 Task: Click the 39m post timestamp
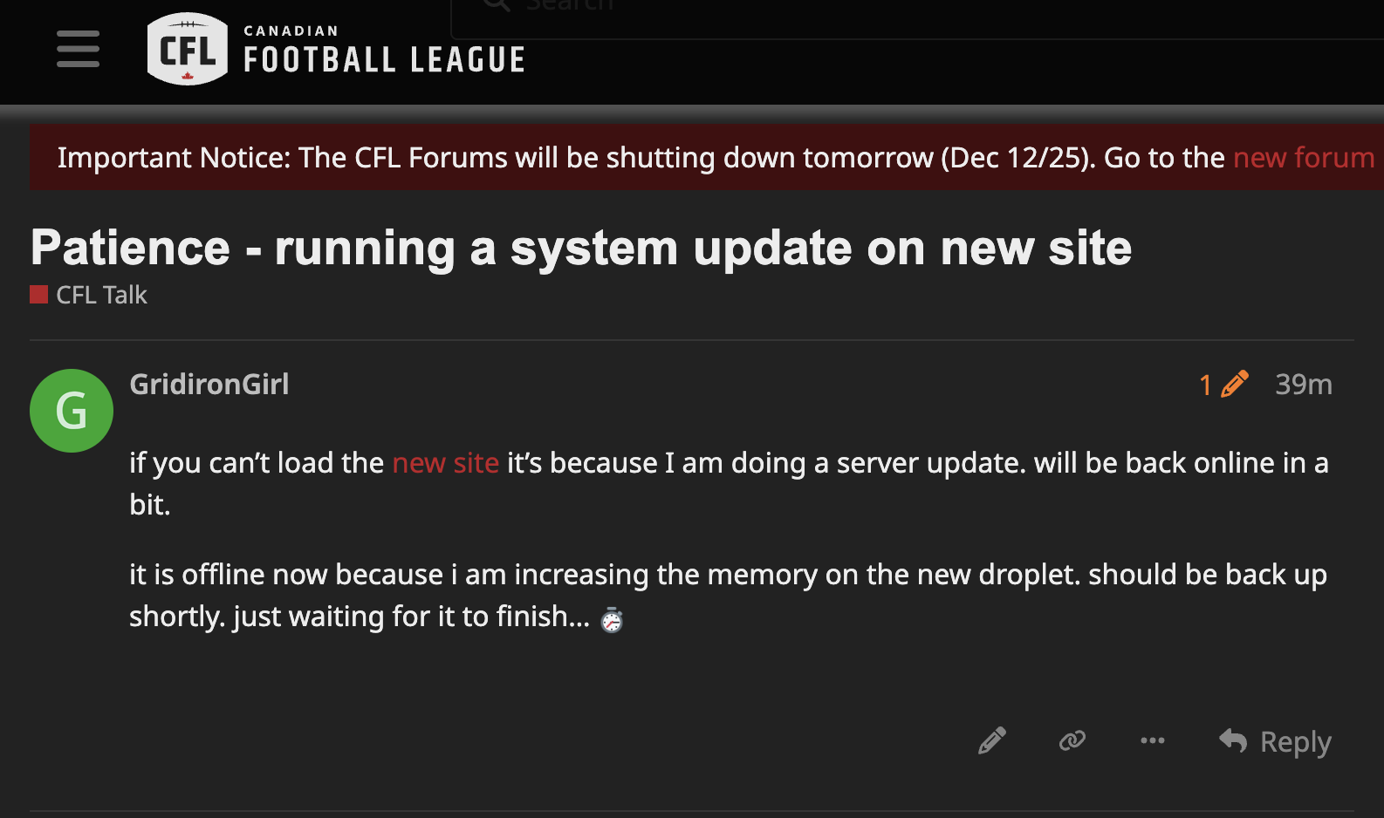pos(1303,385)
